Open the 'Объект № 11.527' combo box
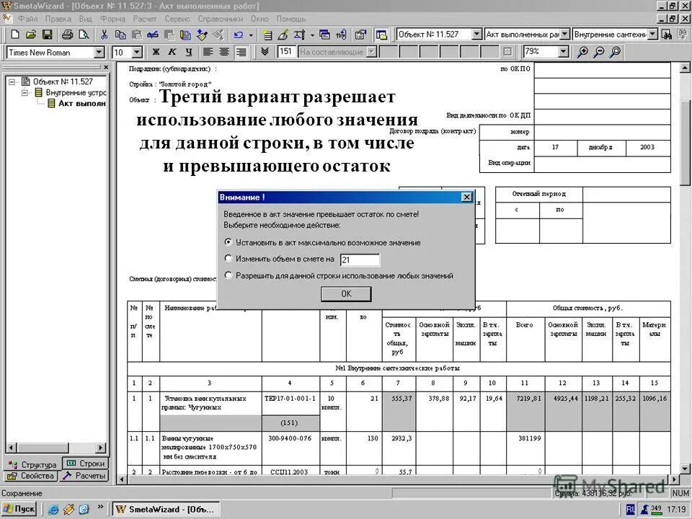The width and height of the screenshot is (692, 519). point(477,34)
